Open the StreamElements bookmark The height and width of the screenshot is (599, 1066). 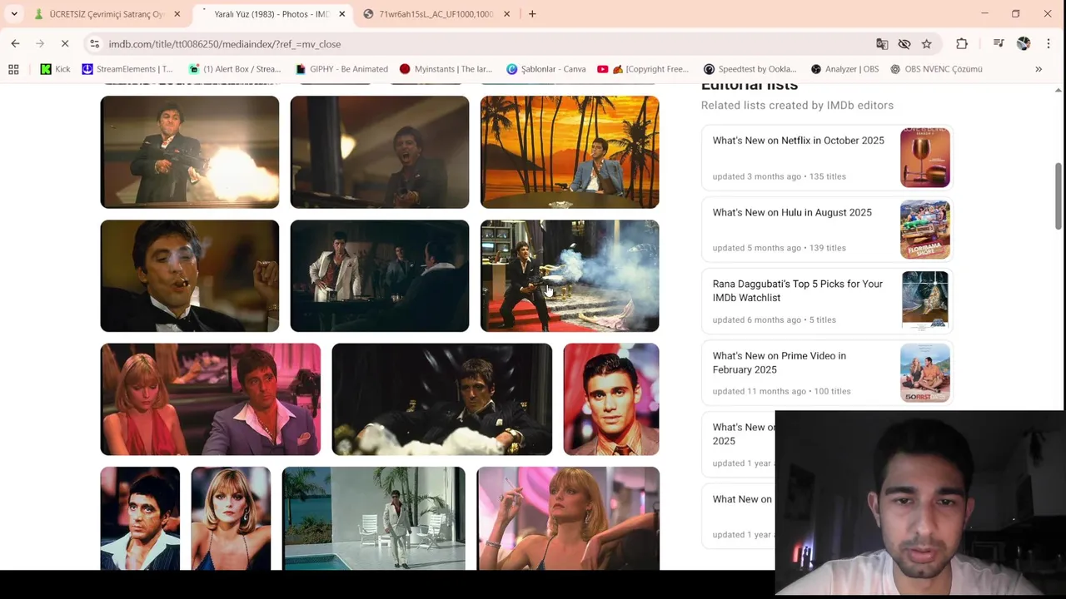point(127,69)
